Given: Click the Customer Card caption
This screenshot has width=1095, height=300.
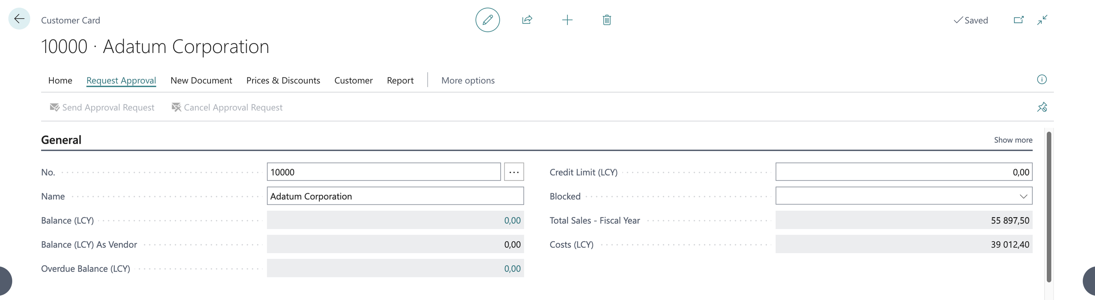Looking at the screenshot, I should (71, 20).
